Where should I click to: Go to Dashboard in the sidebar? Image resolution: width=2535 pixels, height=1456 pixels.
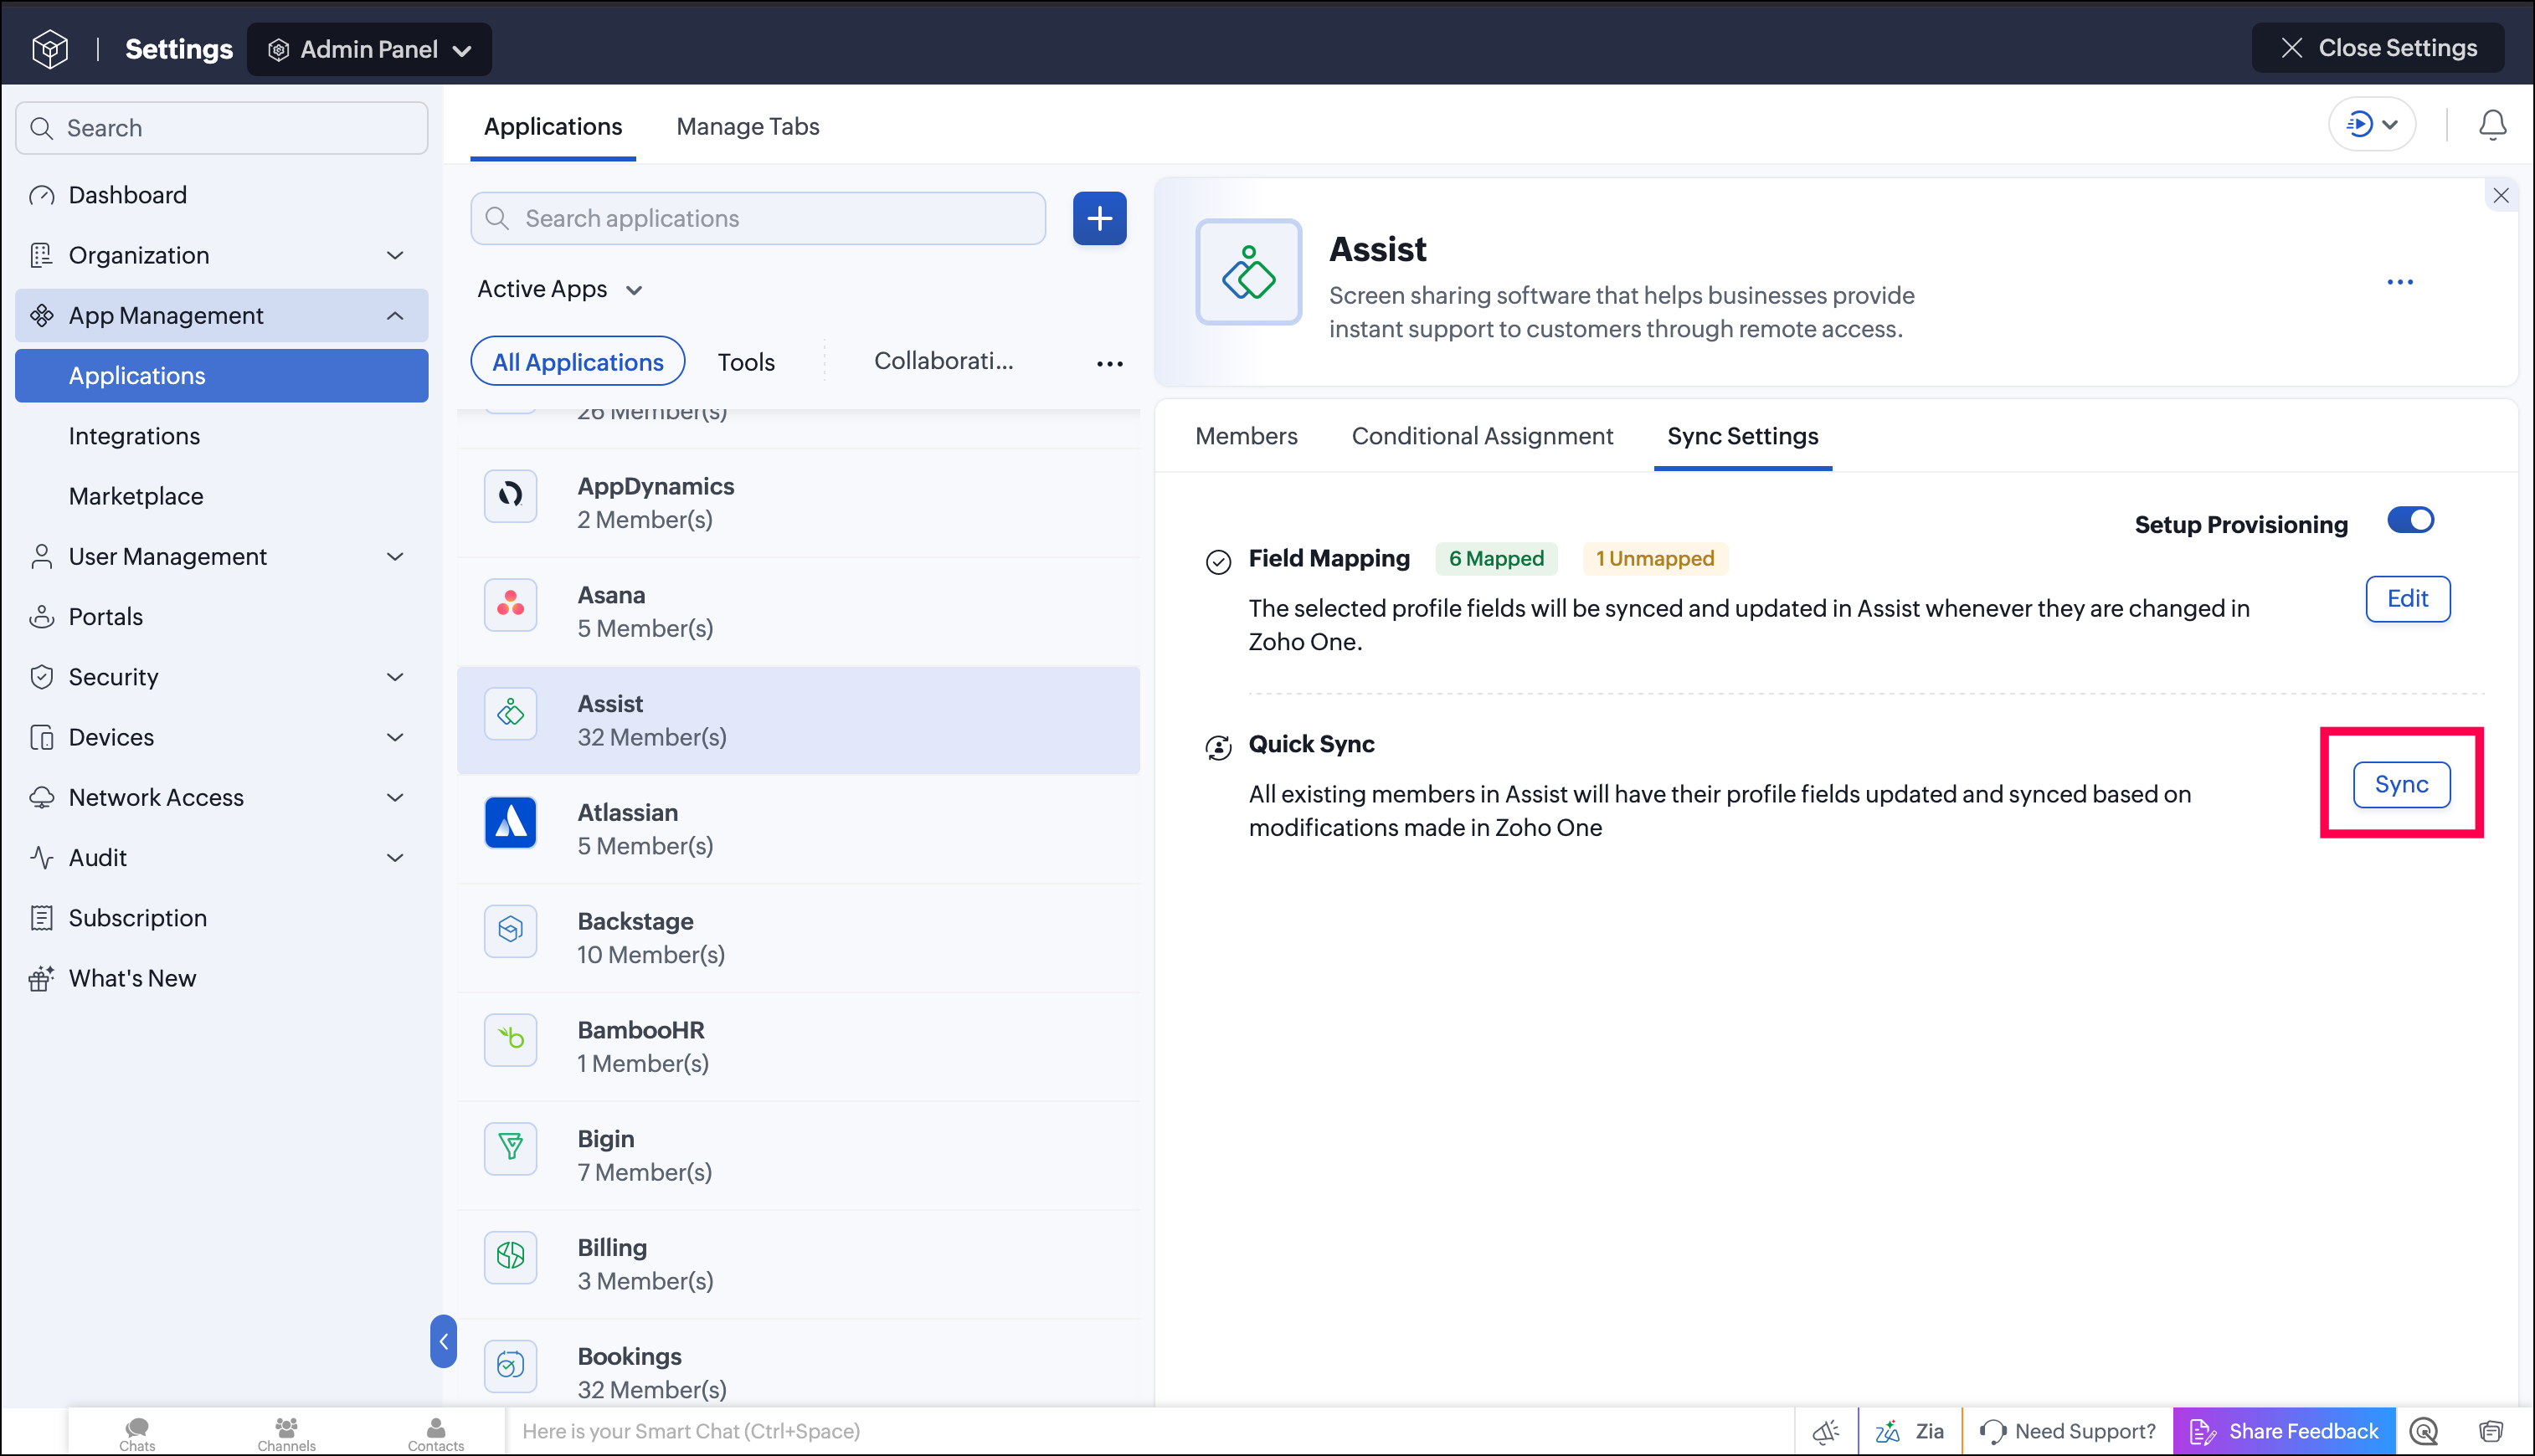[x=222, y=195]
